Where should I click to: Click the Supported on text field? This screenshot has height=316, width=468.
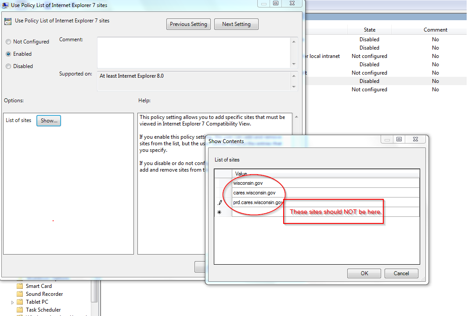click(194, 81)
